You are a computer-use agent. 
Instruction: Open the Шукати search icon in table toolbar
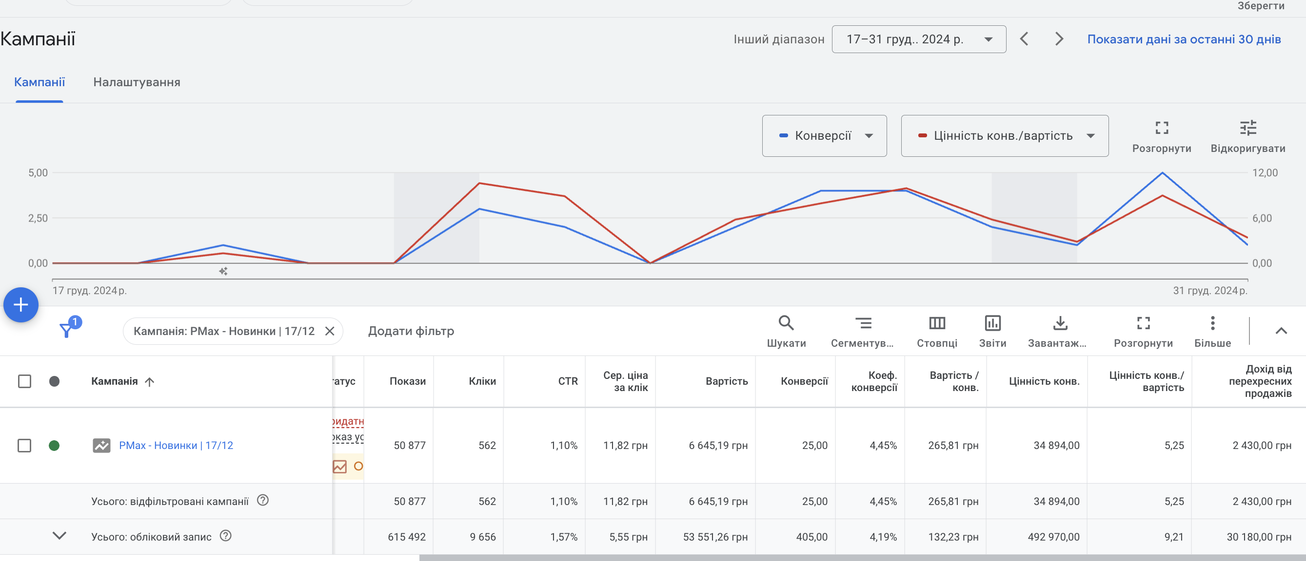pyautogui.click(x=786, y=322)
